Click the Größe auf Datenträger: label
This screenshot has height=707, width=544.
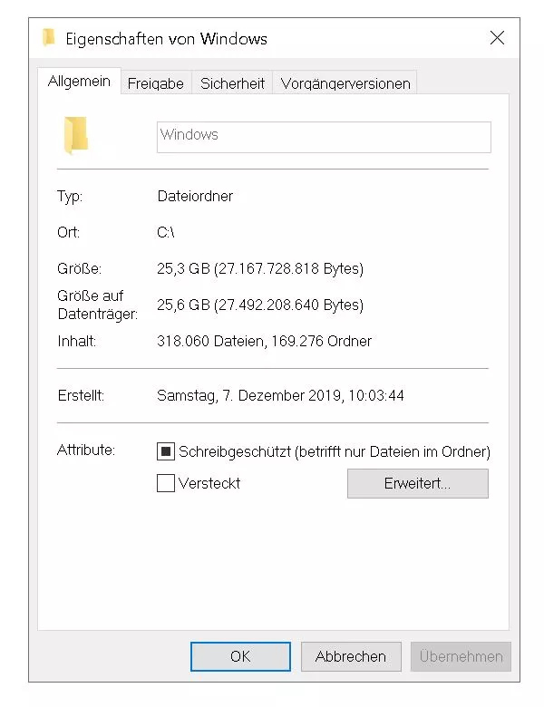pos(97,305)
